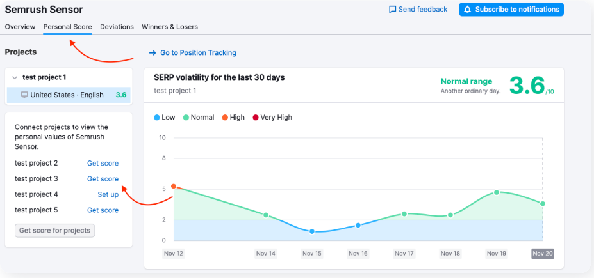594x278 pixels.
Task: Get score for test project 3
Action: click(103, 179)
